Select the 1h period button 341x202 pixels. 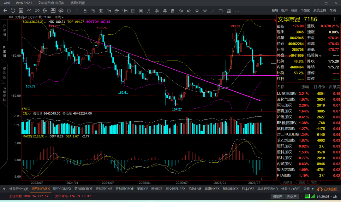click(x=109, y=11)
